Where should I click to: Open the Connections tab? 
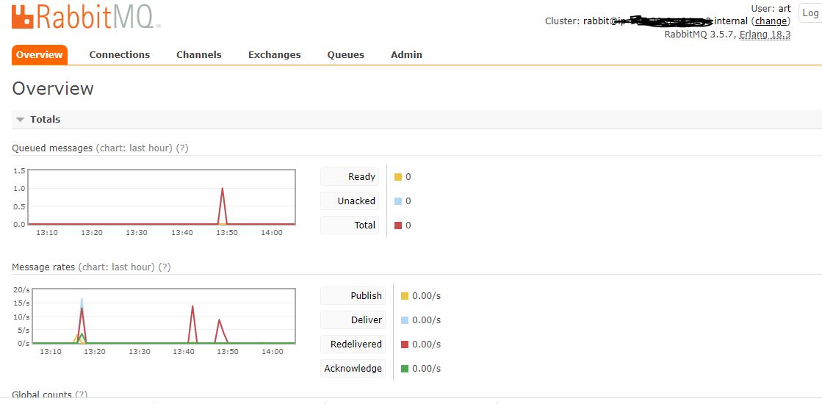[x=119, y=55]
